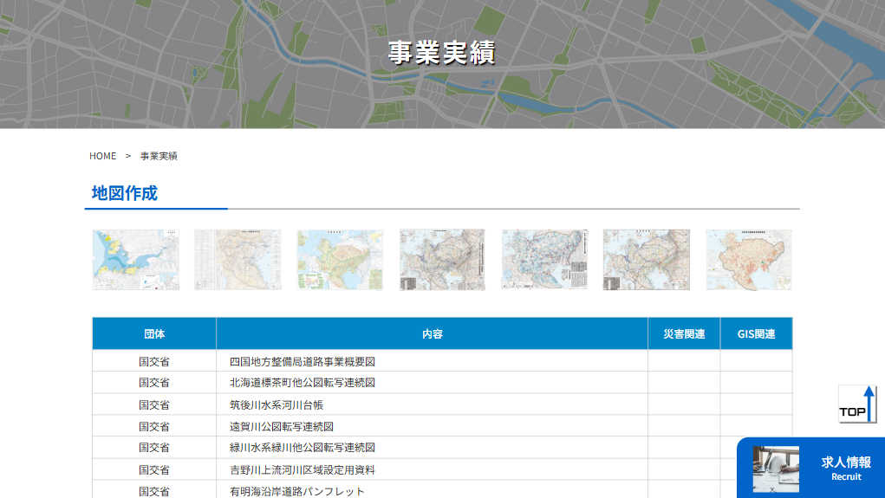Click the 地図作成 section heading

(x=125, y=193)
